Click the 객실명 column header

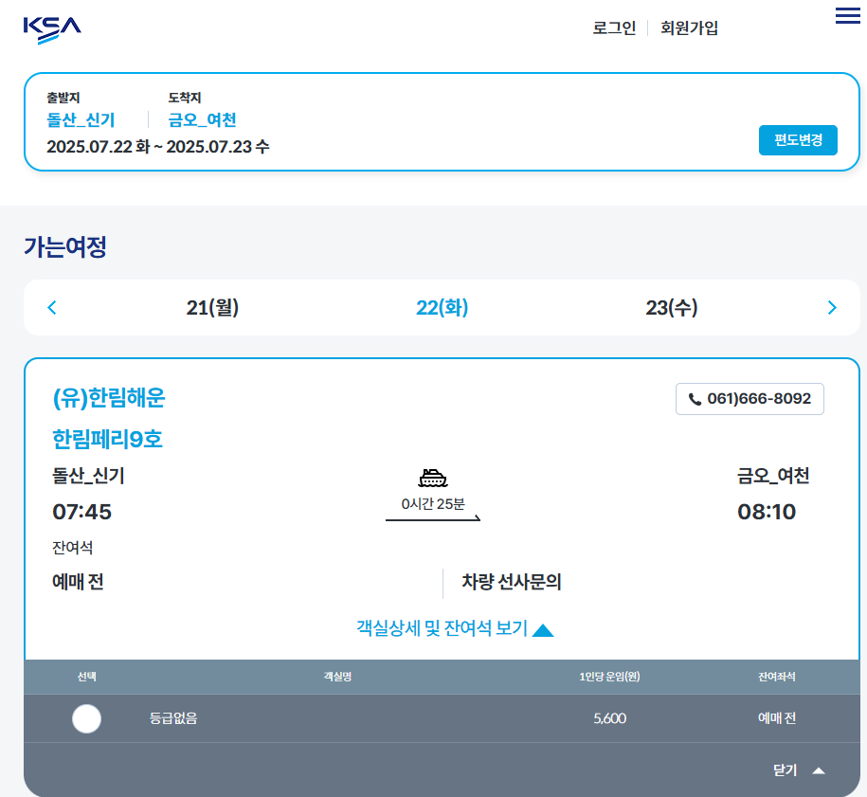click(x=338, y=677)
